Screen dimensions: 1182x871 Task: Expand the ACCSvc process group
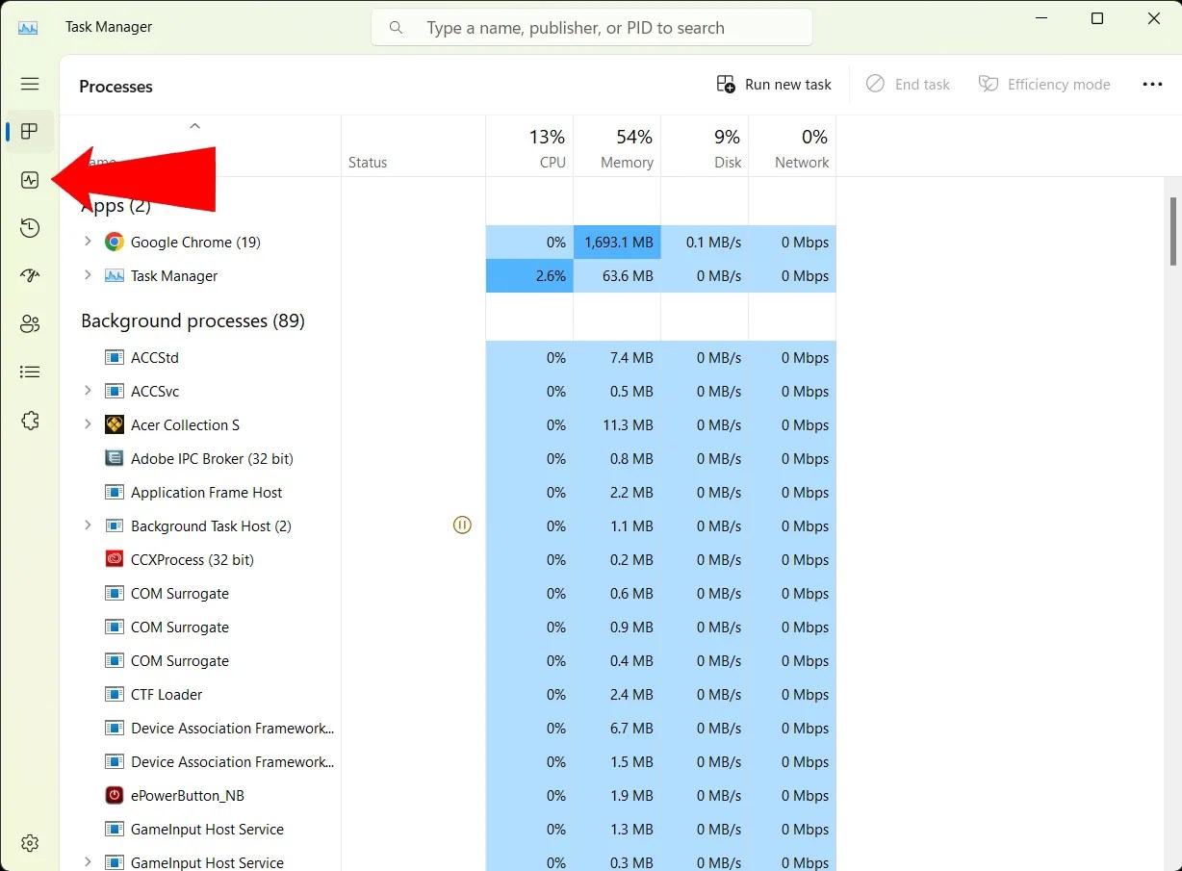88,391
